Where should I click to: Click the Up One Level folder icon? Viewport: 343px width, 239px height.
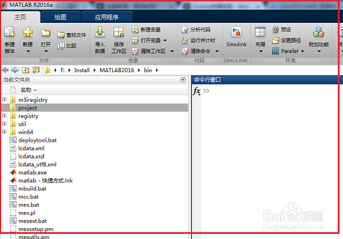click(x=25, y=70)
